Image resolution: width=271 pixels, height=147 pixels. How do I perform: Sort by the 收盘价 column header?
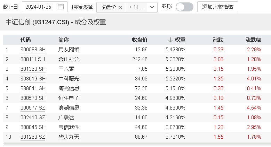[x=140, y=40]
